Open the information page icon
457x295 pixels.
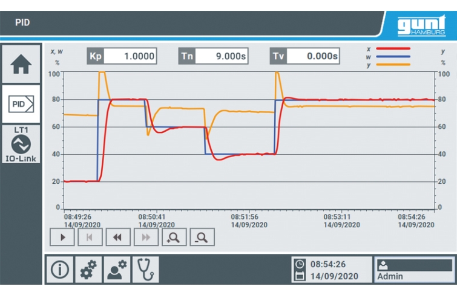[x=60, y=270]
